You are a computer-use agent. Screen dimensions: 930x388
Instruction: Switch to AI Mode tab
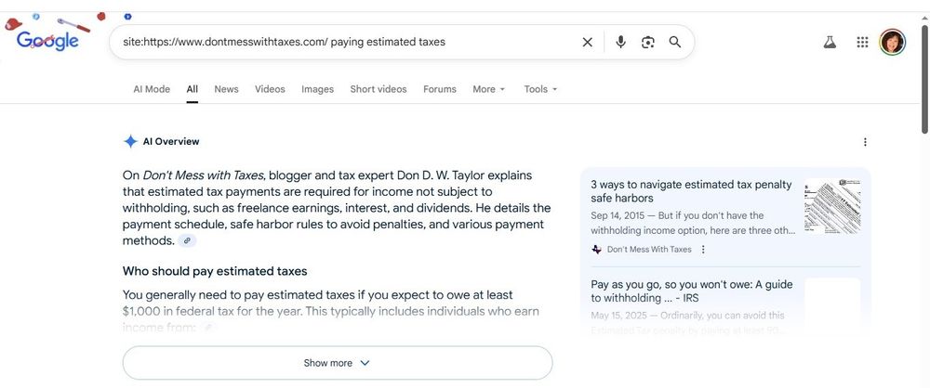click(152, 89)
